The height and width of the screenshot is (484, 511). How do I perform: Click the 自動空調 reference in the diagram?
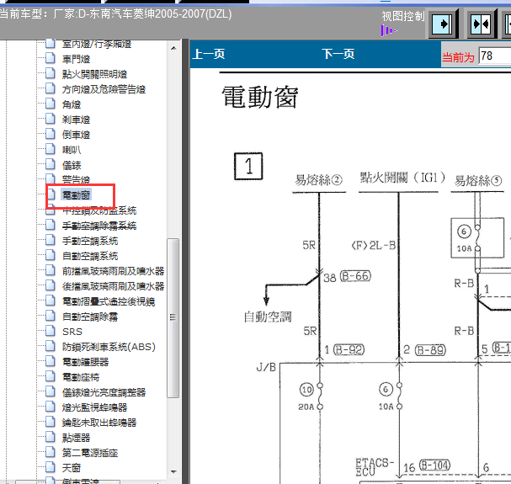[x=268, y=316]
